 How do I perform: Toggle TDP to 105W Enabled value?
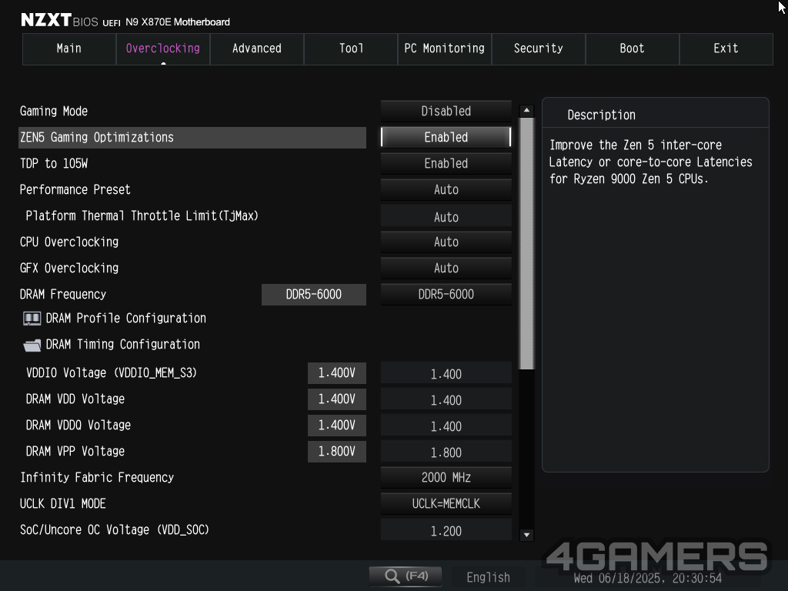point(446,163)
